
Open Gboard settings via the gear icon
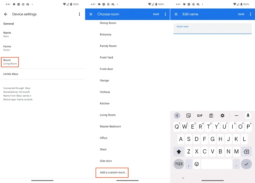222,115
